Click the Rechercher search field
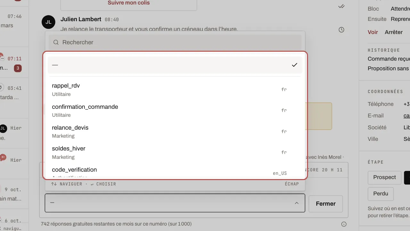Image resolution: width=410 pixels, height=231 pixels. coord(175,42)
